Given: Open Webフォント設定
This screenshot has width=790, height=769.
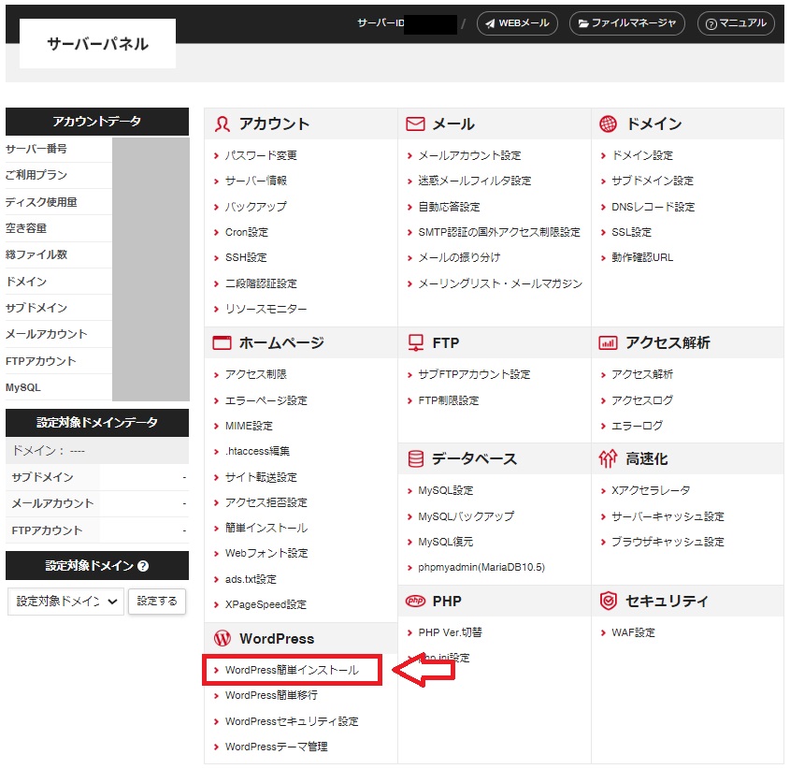Looking at the screenshot, I should (266, 553).
